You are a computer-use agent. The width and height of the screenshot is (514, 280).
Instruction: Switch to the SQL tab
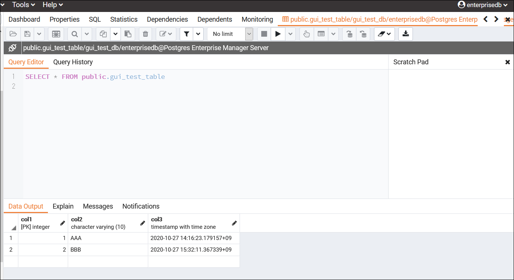(95, 19)
